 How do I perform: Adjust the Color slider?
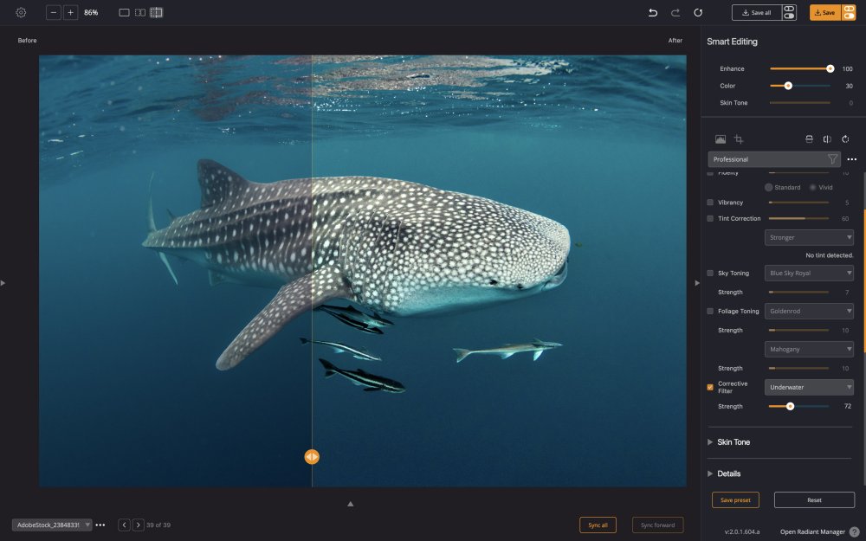[x=800, y=86]
